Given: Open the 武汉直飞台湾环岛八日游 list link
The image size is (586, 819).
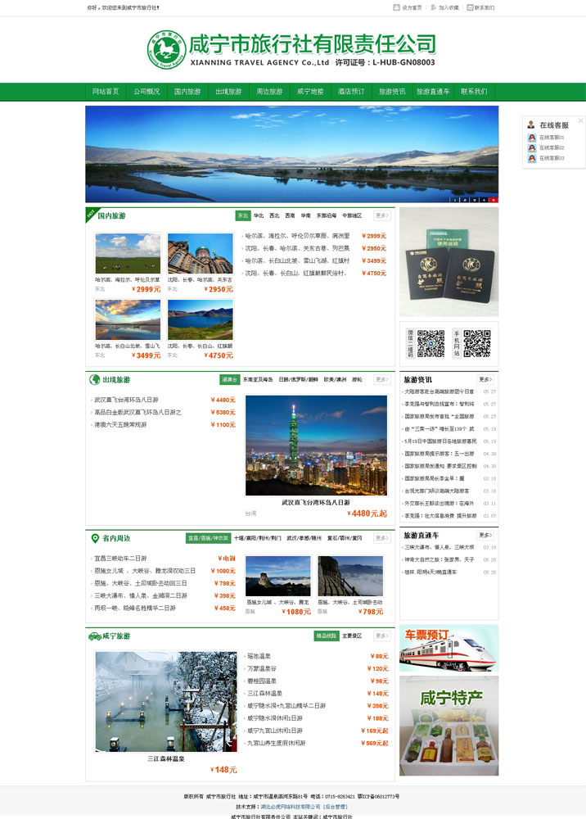Looking at the screenshot, I should click(126, 400).
